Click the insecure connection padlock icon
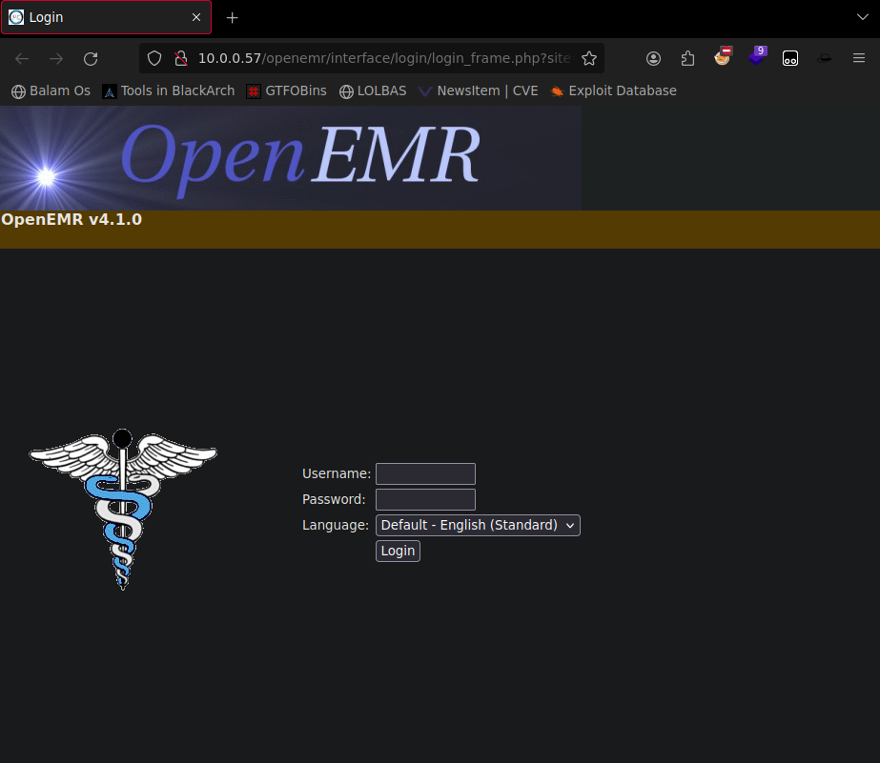This screenshot has height=763, width=880. (x=180, y=59)
